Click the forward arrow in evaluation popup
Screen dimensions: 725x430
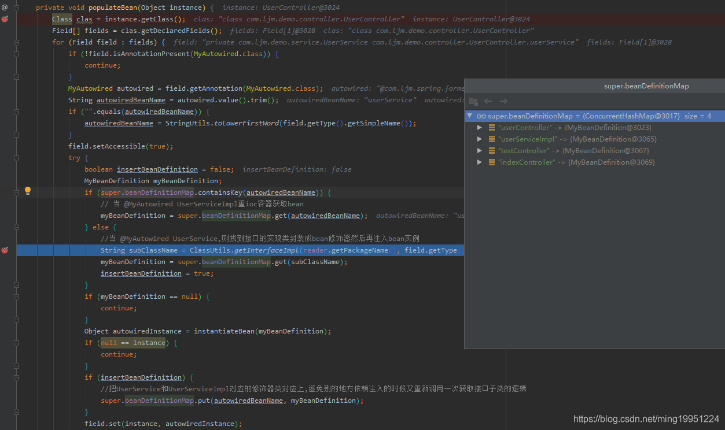[503, 102]
